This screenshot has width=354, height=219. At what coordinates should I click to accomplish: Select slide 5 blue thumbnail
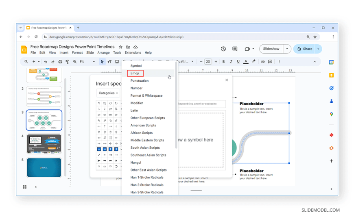[44, 167]
